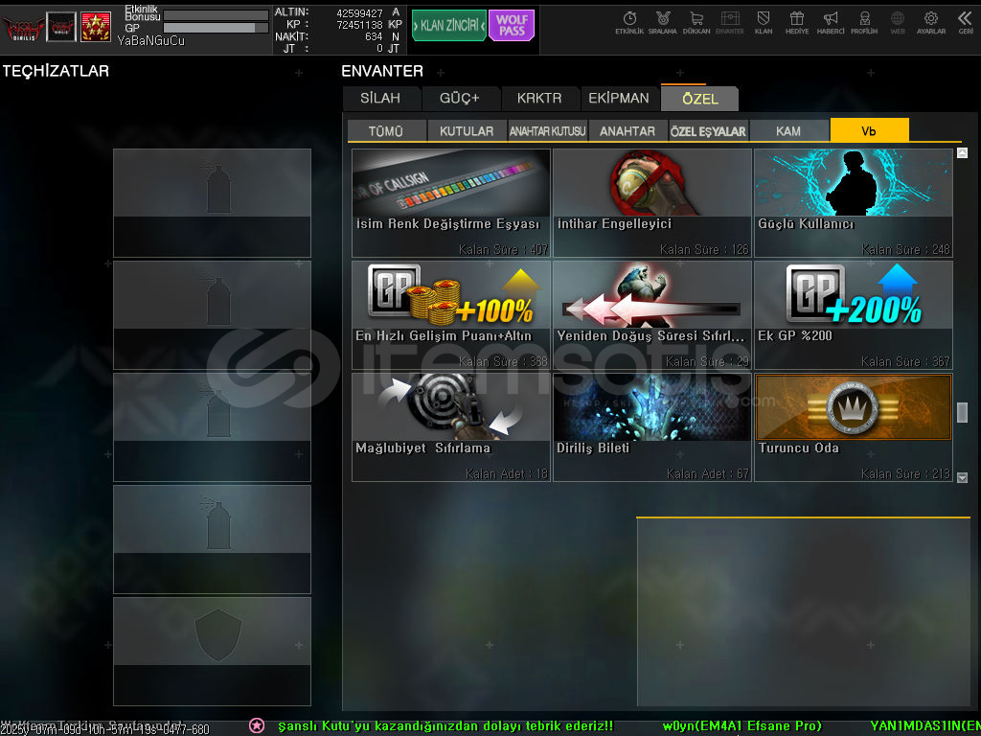Click Kalan Adet : 18 text
The height and width of the screenshot is (736, 981).
[x=507, y=473]
